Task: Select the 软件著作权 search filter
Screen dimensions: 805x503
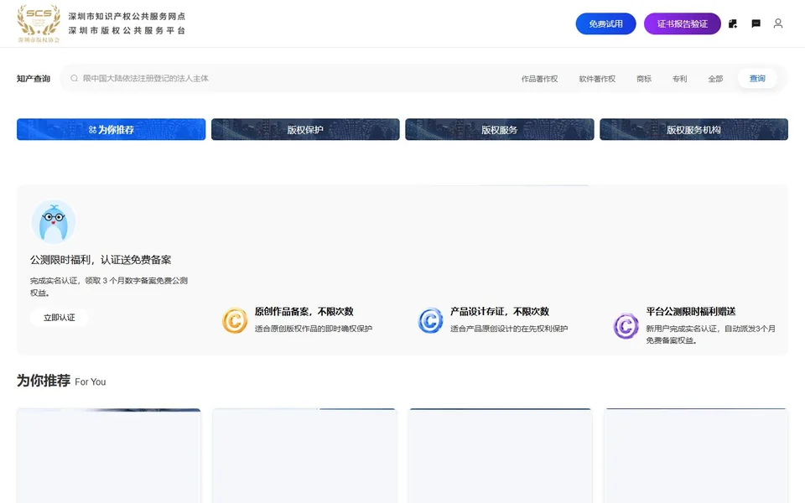Action: pyautogui.click(x=597, y=79)
